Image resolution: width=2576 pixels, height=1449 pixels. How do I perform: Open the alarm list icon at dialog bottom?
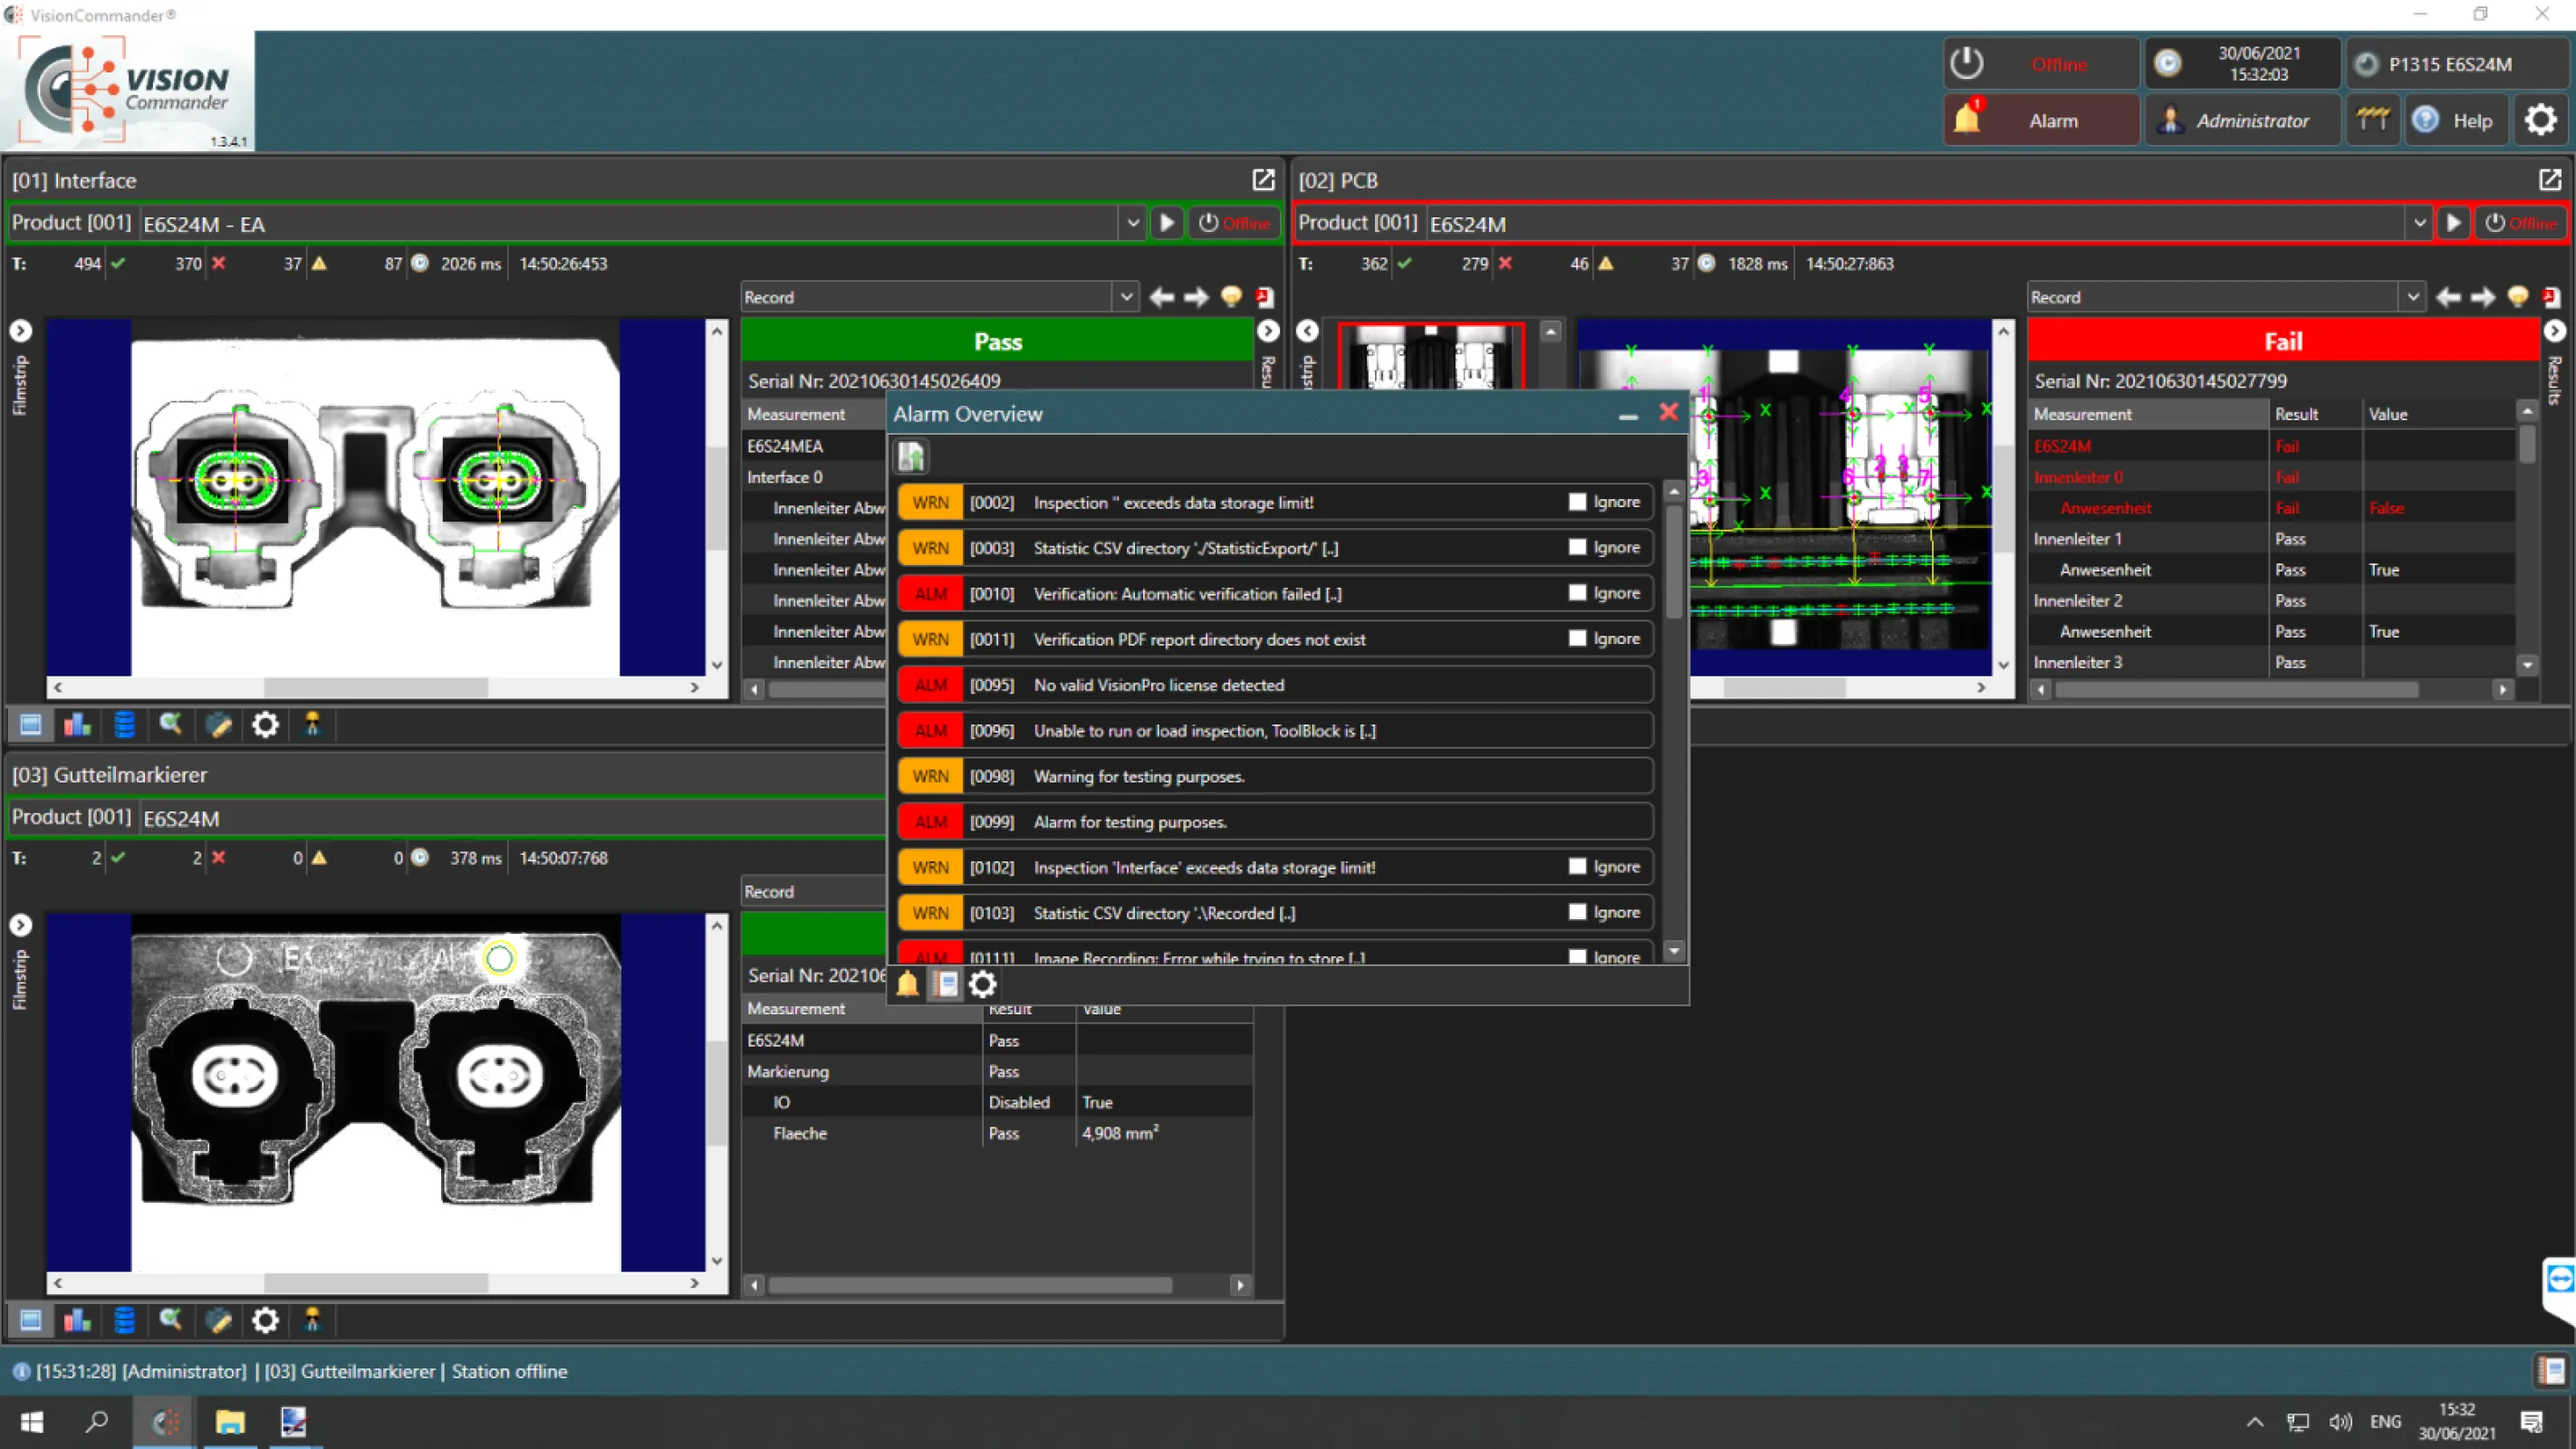coord(945,984)
